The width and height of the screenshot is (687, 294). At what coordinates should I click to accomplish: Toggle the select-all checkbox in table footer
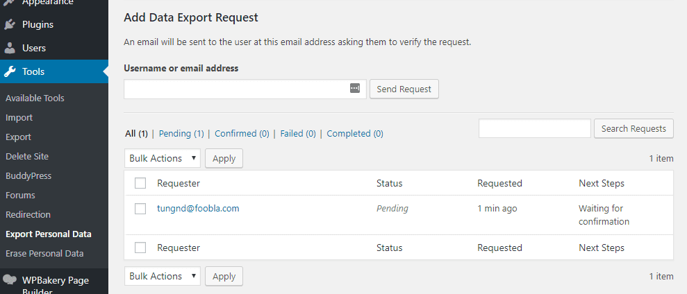tap(140, 248)
